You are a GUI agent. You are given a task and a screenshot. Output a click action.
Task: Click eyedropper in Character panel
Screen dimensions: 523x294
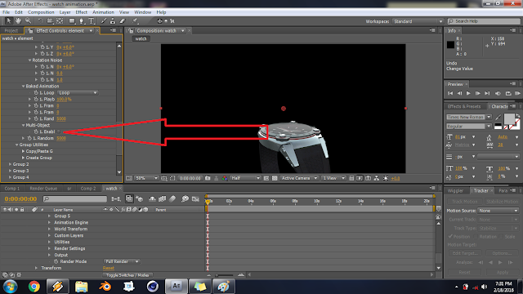pyautogui.click(x=498, y=118)
